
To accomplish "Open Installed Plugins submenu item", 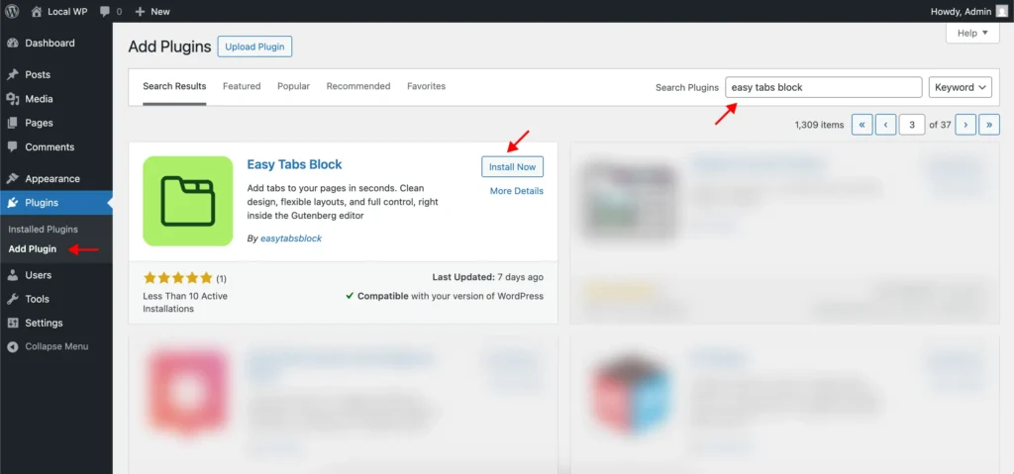I will [x=44, y=229].
